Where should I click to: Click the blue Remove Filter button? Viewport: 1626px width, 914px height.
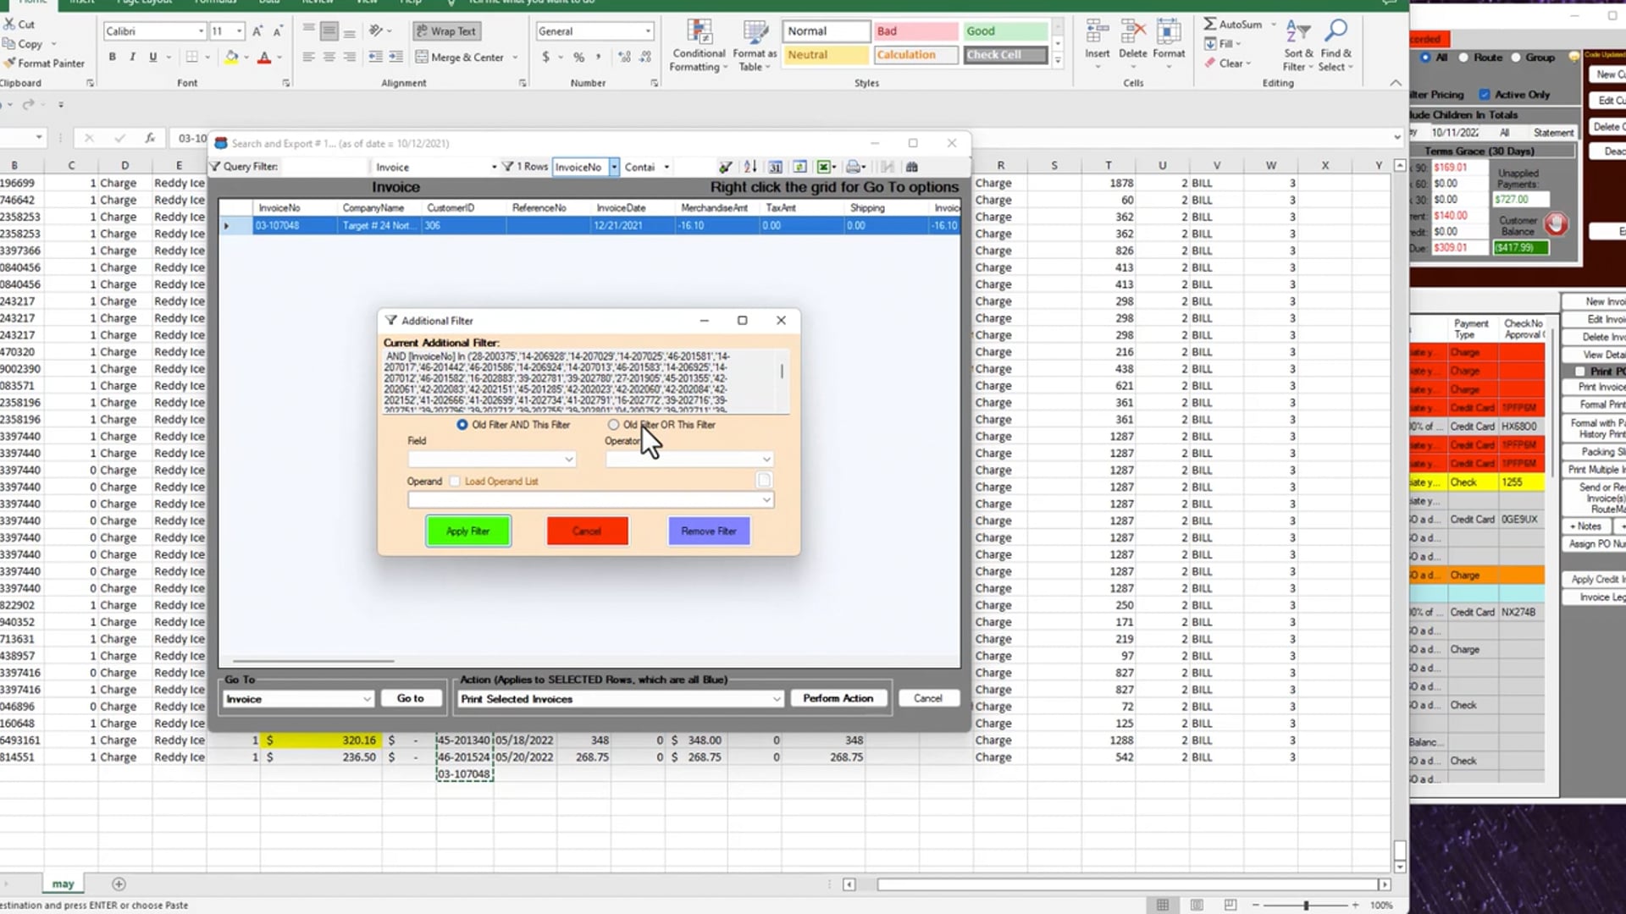click(709, 531)
